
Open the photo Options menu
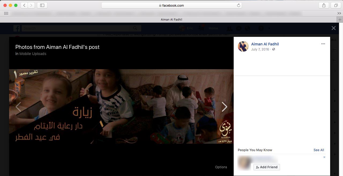221,167
